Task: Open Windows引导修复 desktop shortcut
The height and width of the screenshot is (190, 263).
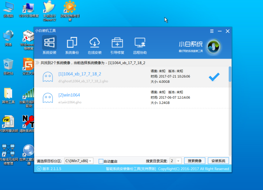Action: click(28, 40)
